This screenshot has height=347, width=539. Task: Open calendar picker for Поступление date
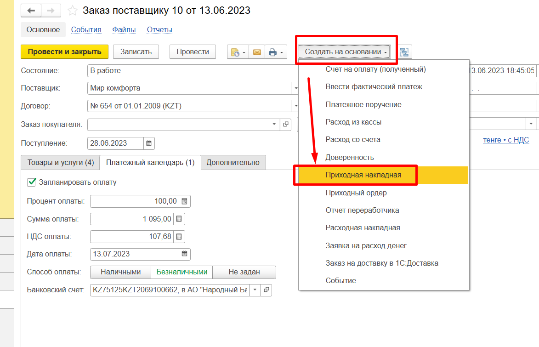click(x=149, y=143)
